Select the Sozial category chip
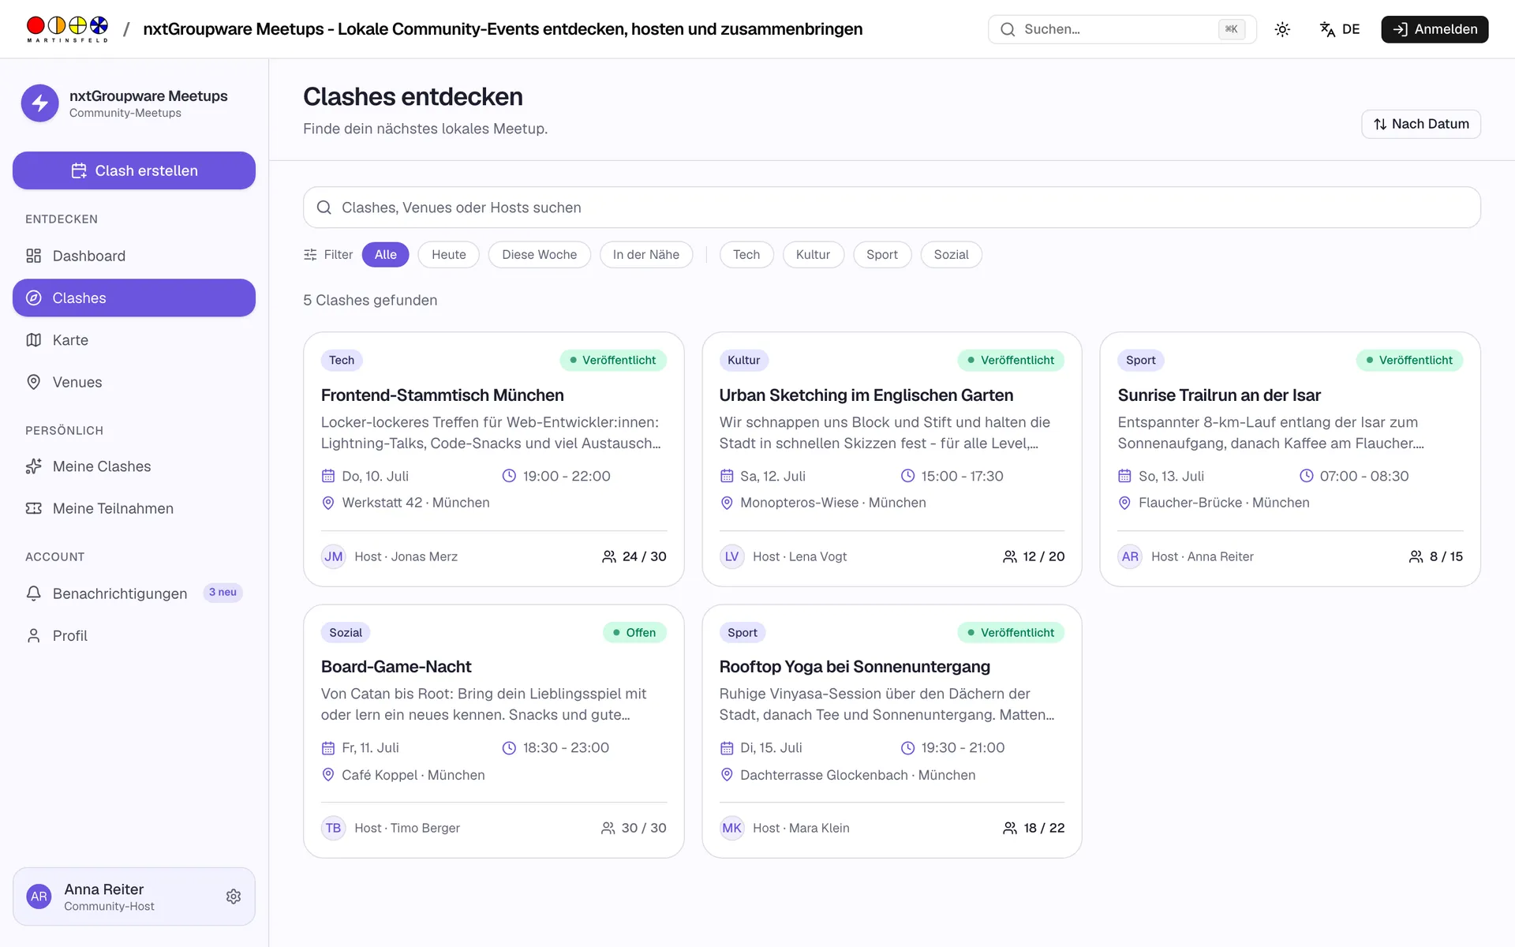The image size is (1515, 947). (x=951, y=255)
